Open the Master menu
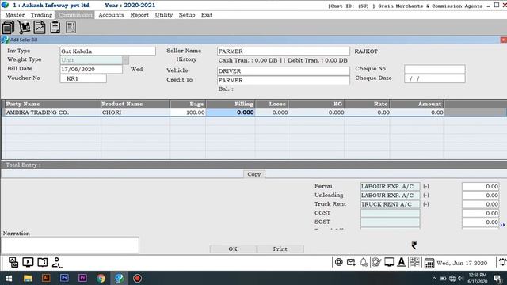The height and width of the screenshot is (285, 507). pyautogui.click(x=14, y=15)
